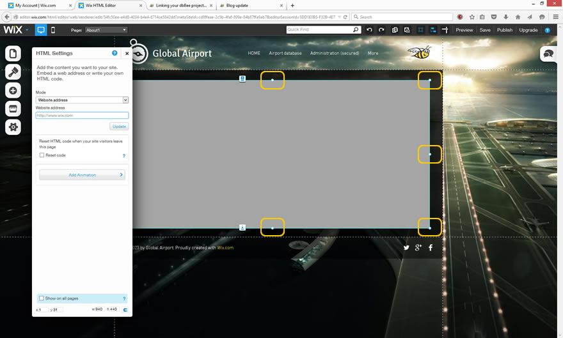Open the Design paintbrush panel
This screenshot has height=338, width=563.
tap(13, 72)
